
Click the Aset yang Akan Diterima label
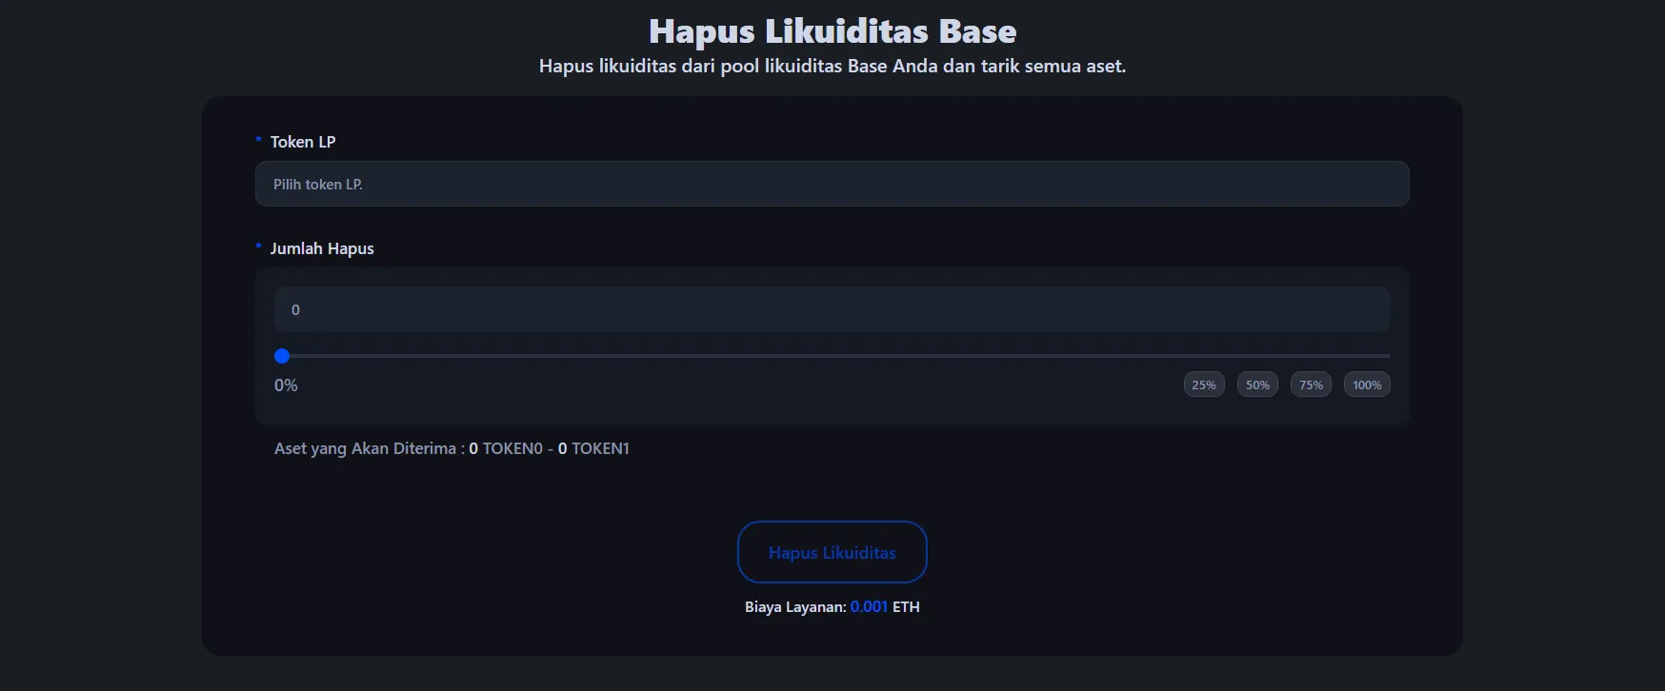click(368, 448)
